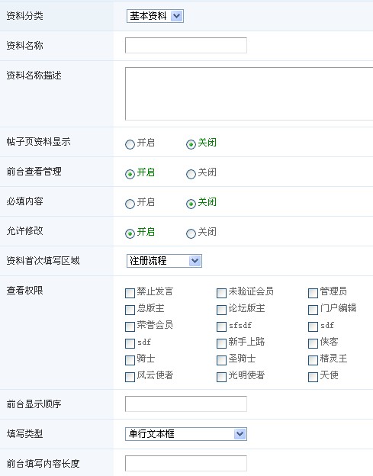Select 开启 radio for 帖子页资料显示
This screenshot has width=373, height=476.
click(x=130, y=144)
